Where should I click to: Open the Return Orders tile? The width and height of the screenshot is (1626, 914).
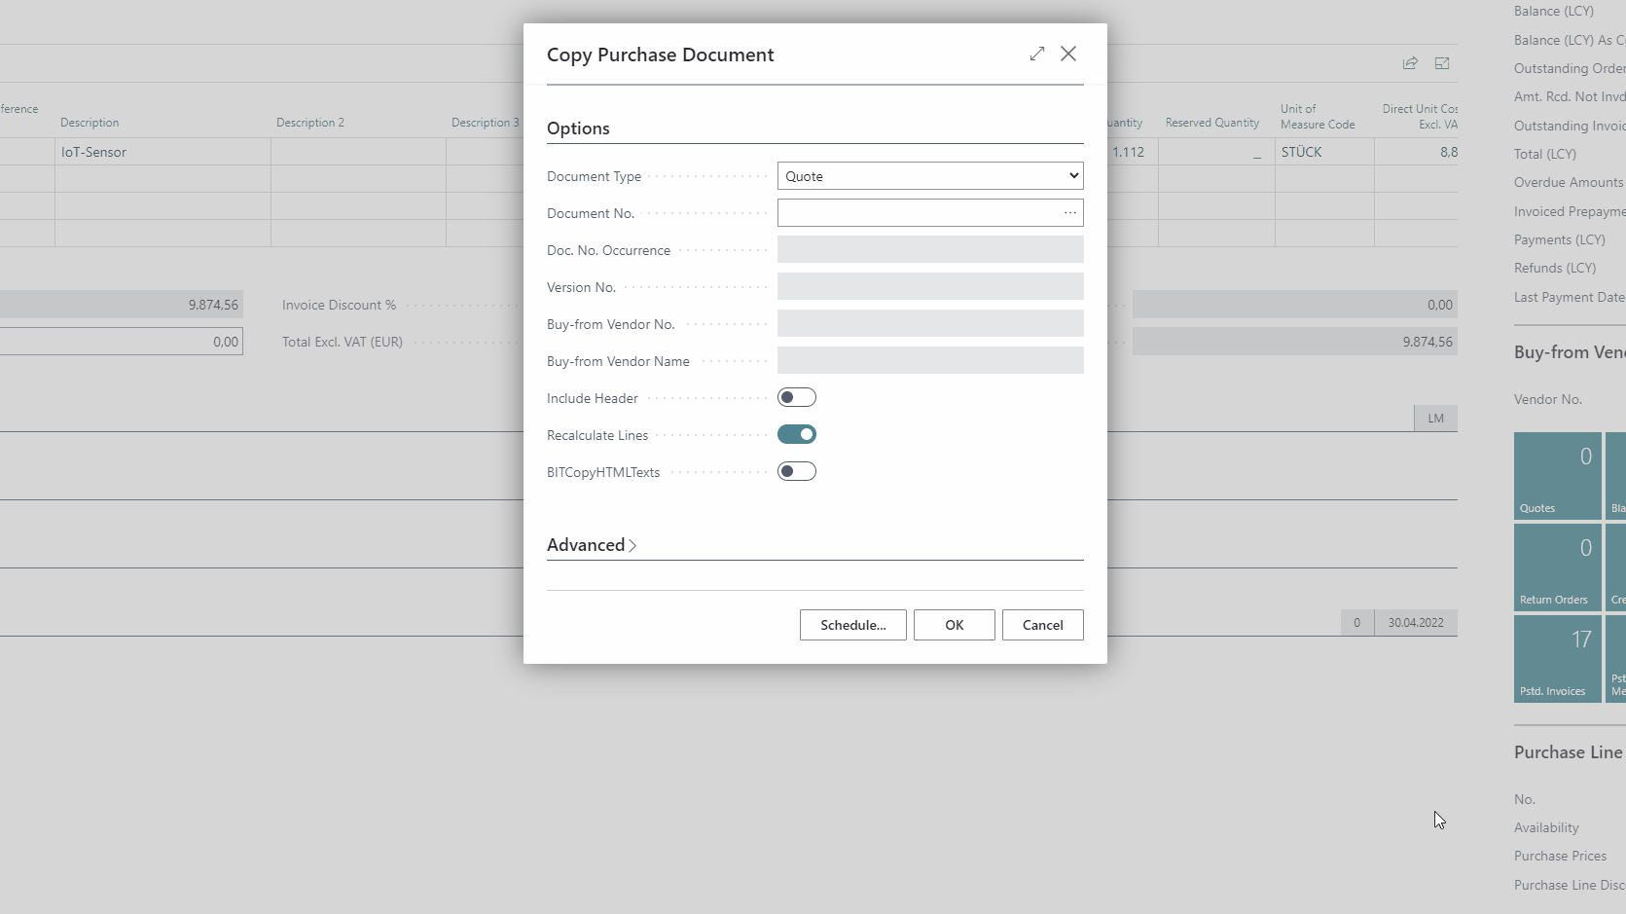click(1557, 567)
